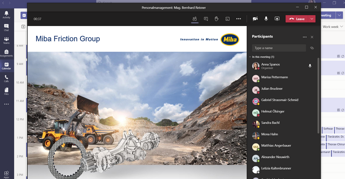This screenshot has height=179, width=345.
Task: Raise your hand in meeting
Action: (217, 19)
